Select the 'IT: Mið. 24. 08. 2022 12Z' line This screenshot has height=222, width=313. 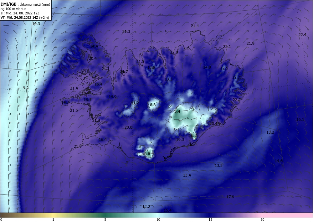20,13
